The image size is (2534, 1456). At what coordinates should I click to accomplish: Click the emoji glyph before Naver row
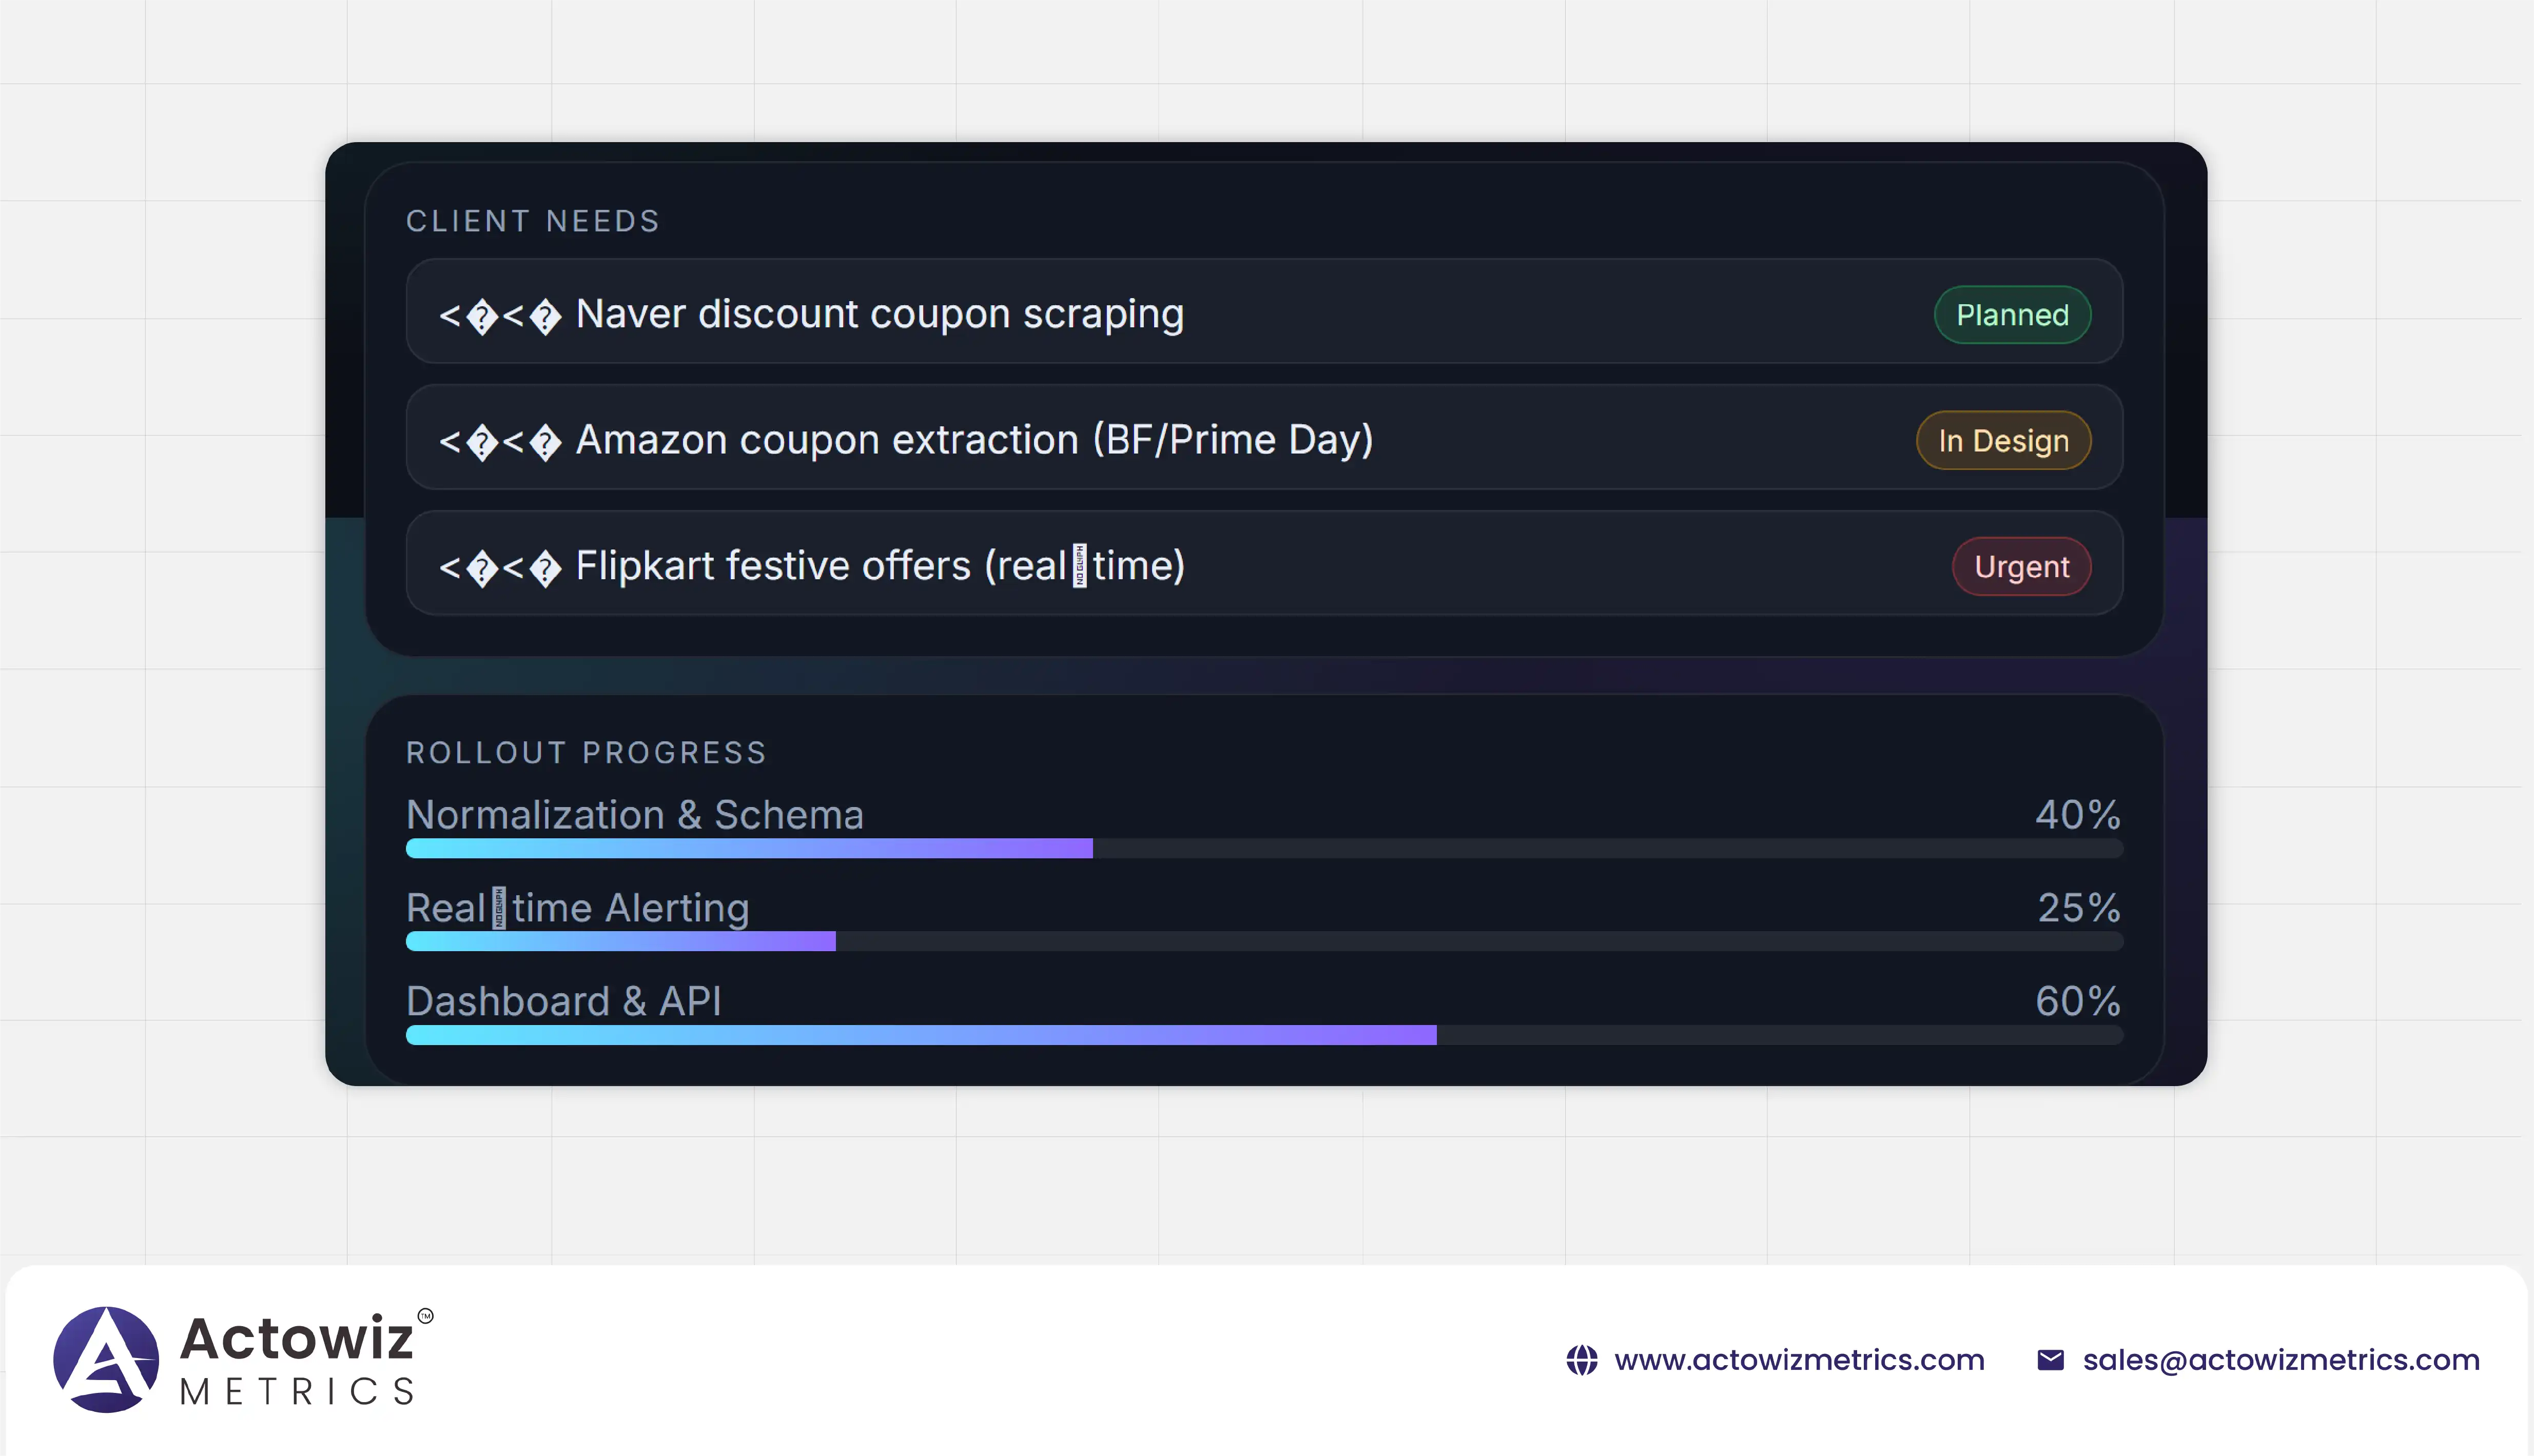coord(500,316)
